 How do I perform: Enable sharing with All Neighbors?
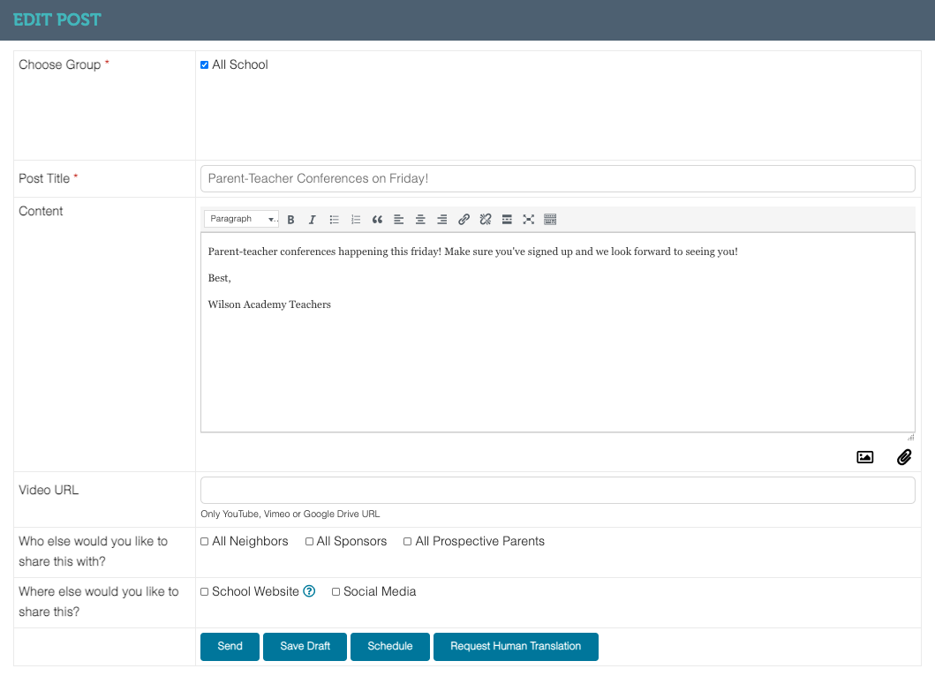pos(205,542)
